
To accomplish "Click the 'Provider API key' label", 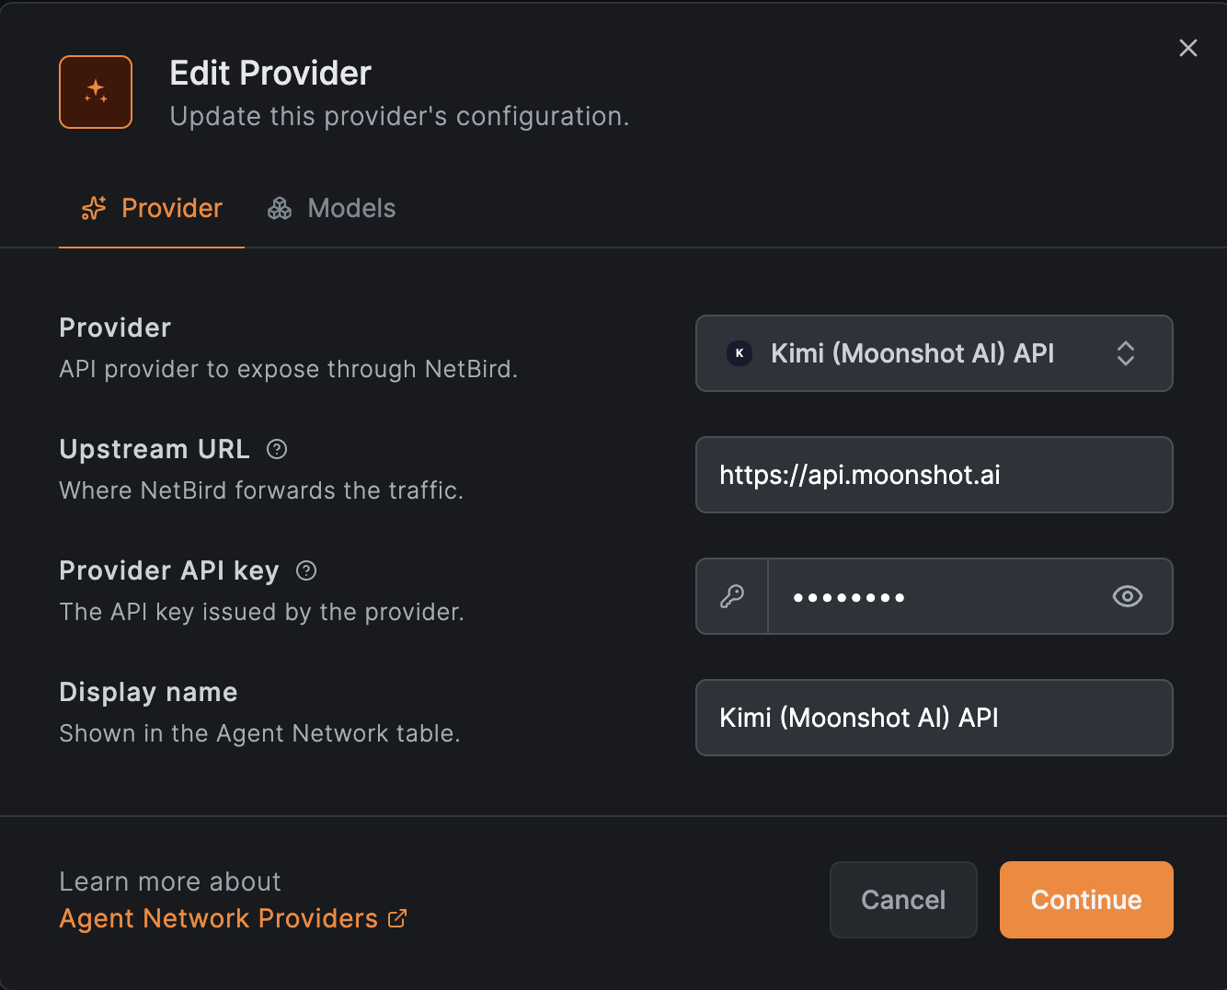I will click(x=169, y=570).
